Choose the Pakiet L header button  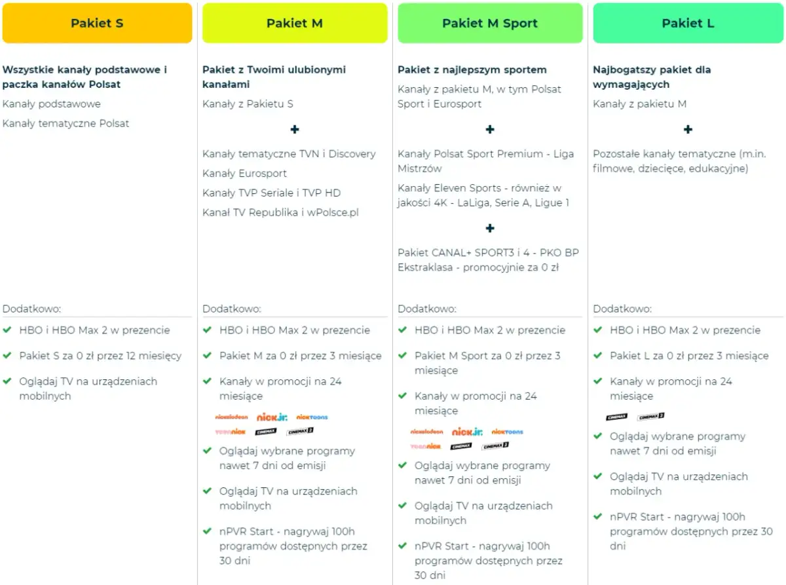coord(688,23)
